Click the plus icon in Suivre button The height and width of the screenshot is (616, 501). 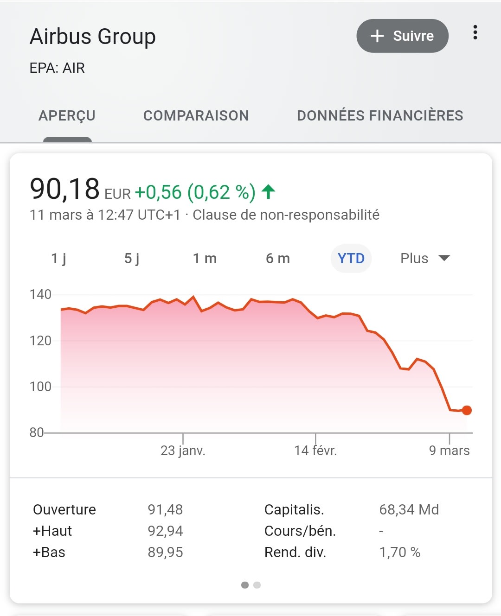coord(378,36)
